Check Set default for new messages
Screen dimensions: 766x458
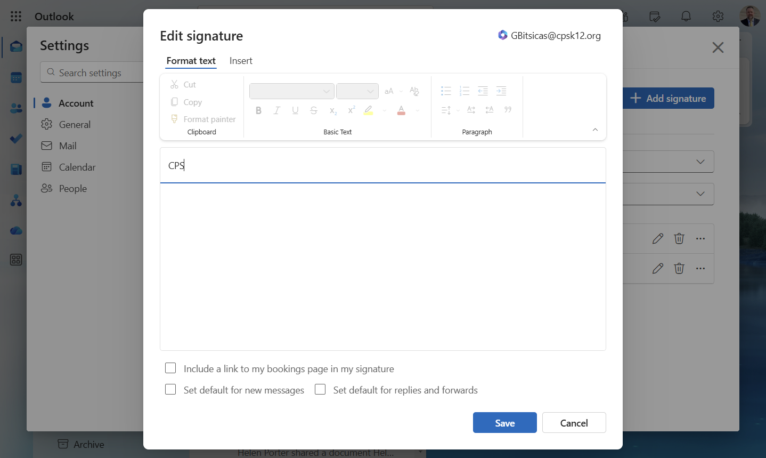click(170, 389)
